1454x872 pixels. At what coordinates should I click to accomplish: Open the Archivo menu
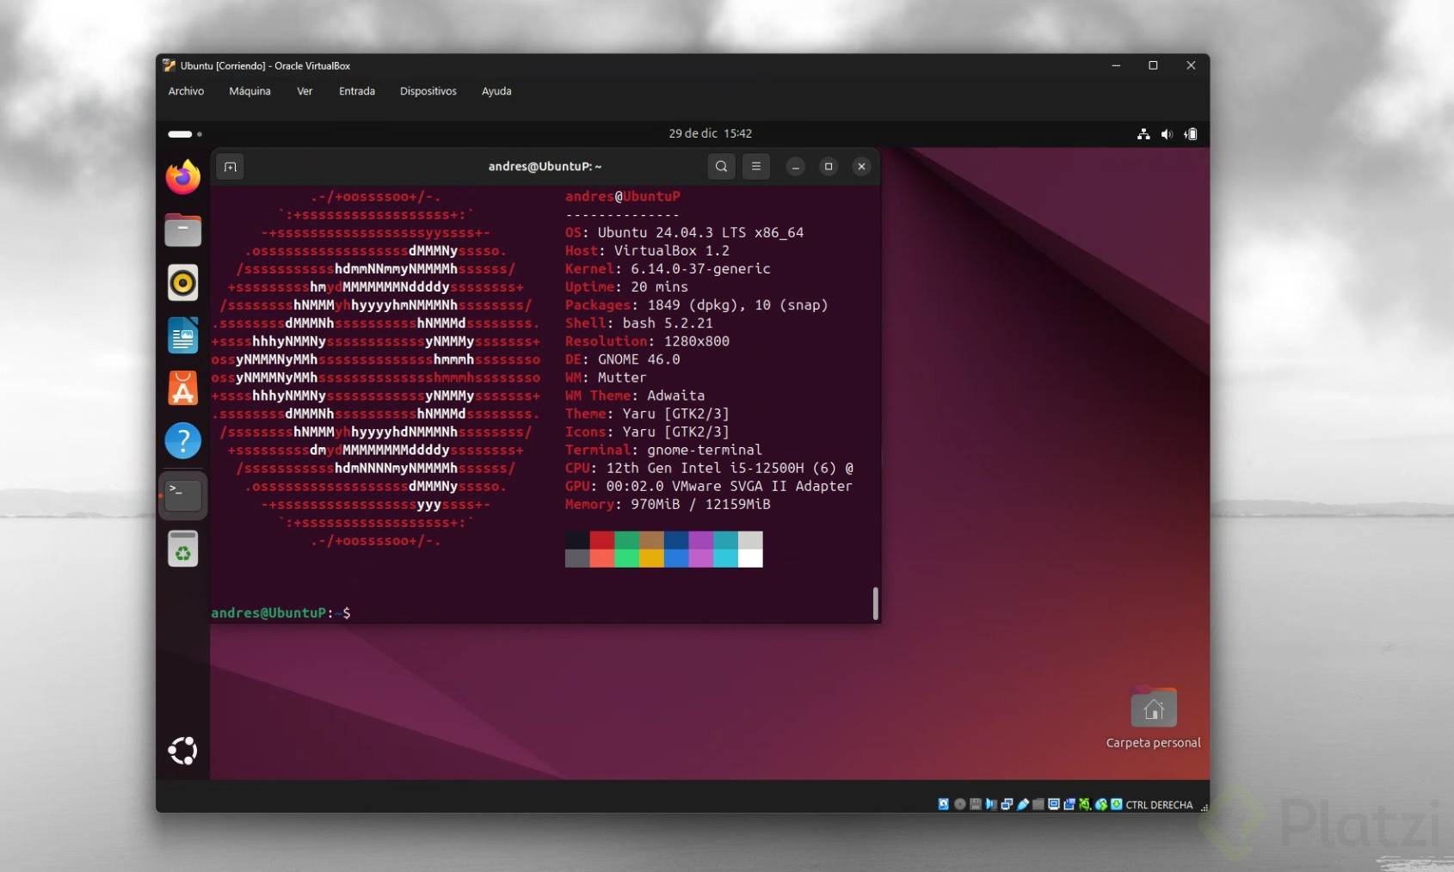(186, 91)
